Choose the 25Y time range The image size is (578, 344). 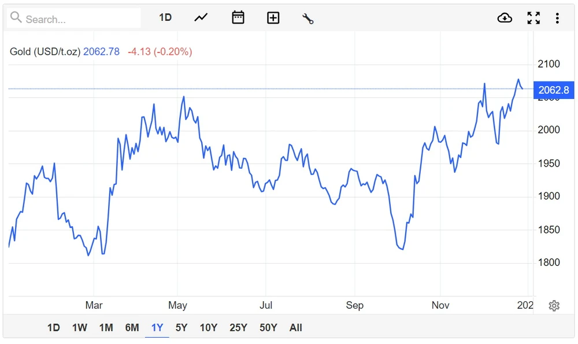238,328
